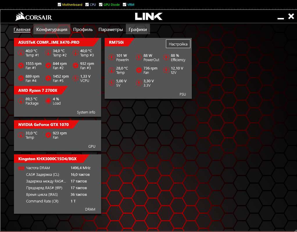This screenshot has width=297, height=232.
Task: Click the 1555 rpm Fan #1 value
Action: [x=33, y=64]
